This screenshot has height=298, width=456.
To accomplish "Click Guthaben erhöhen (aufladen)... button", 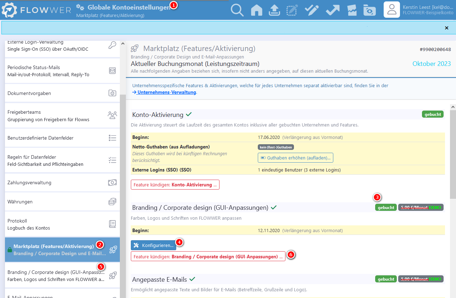I will 295,158.
